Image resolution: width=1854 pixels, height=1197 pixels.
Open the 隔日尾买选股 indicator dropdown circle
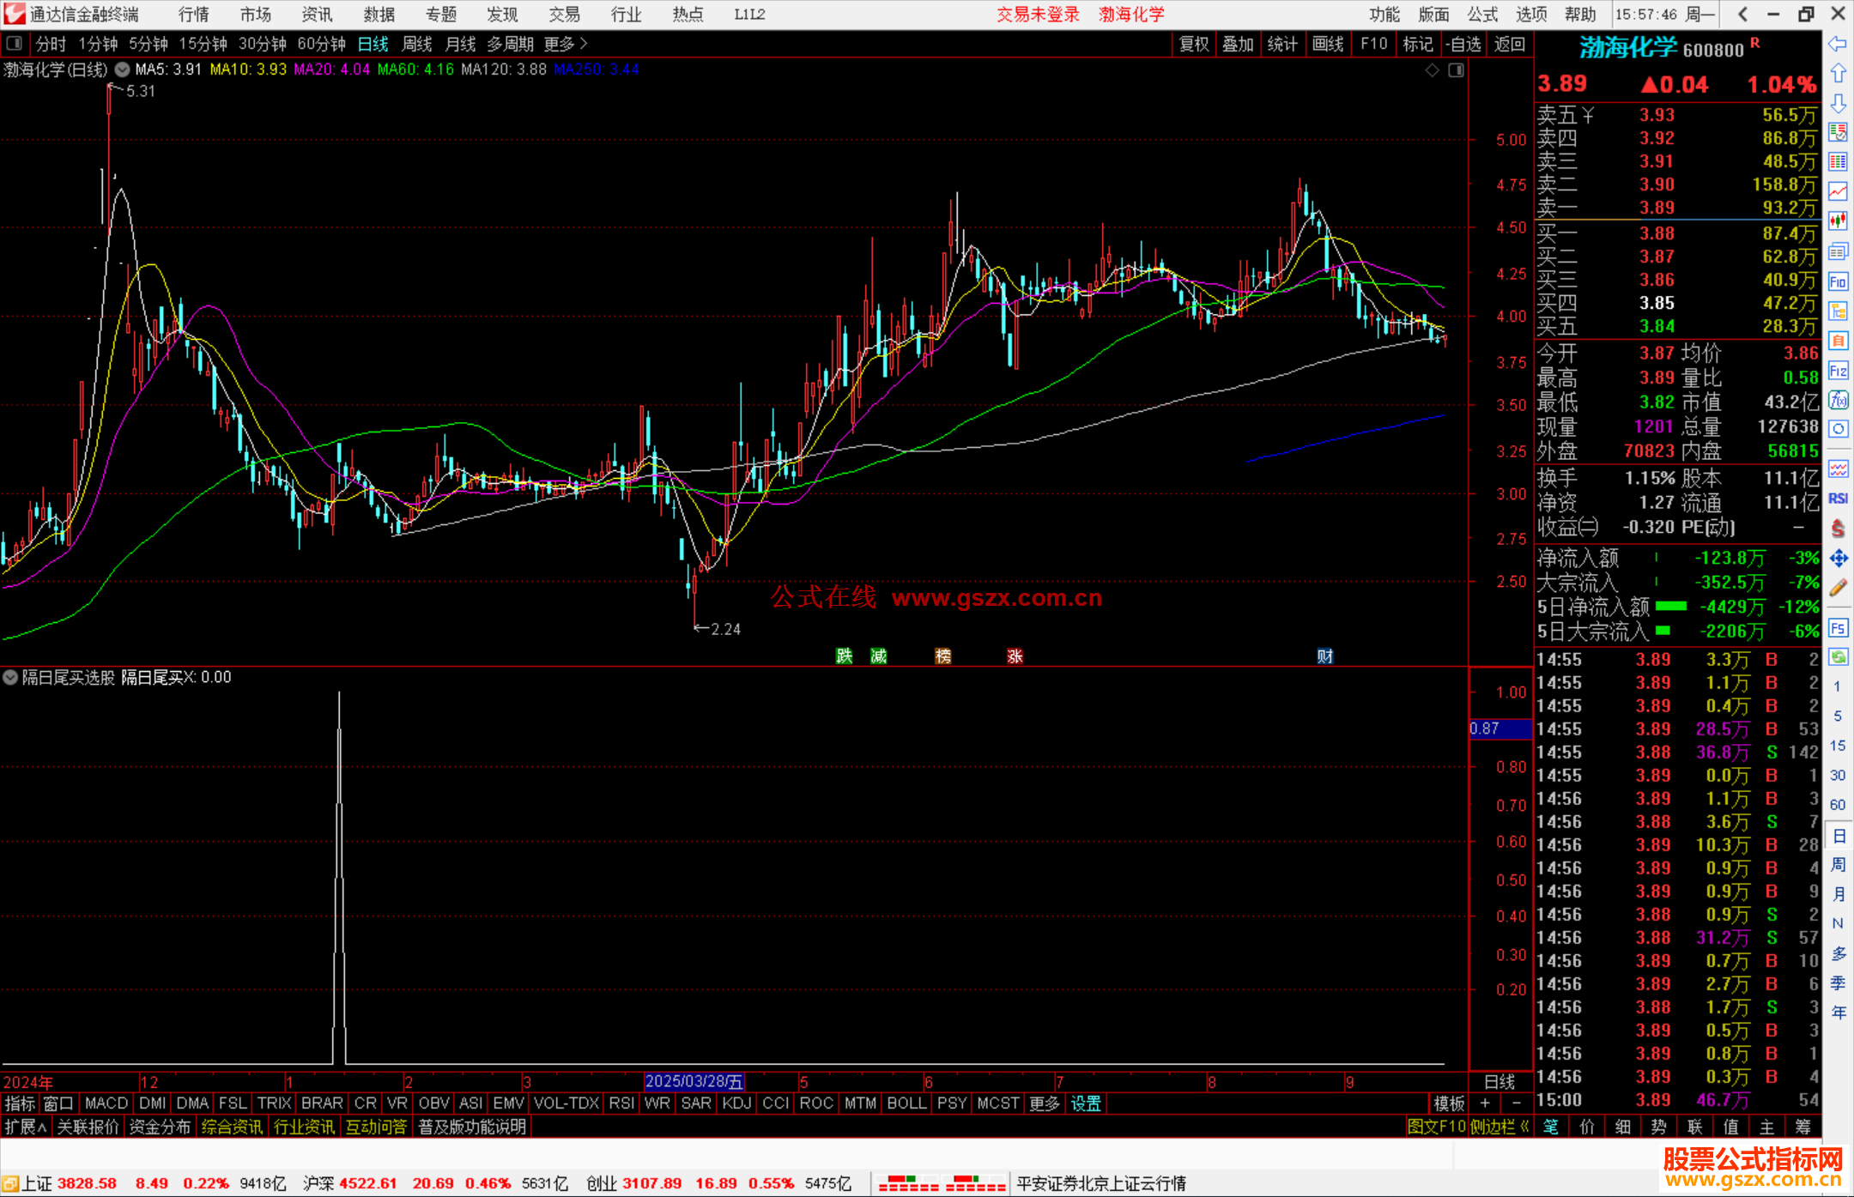pyautogui.click(x=10, y=677)
